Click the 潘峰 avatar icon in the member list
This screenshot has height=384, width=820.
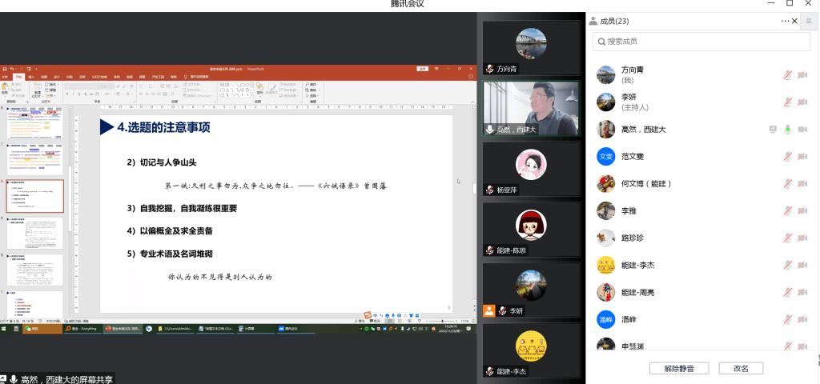(606, 319)
